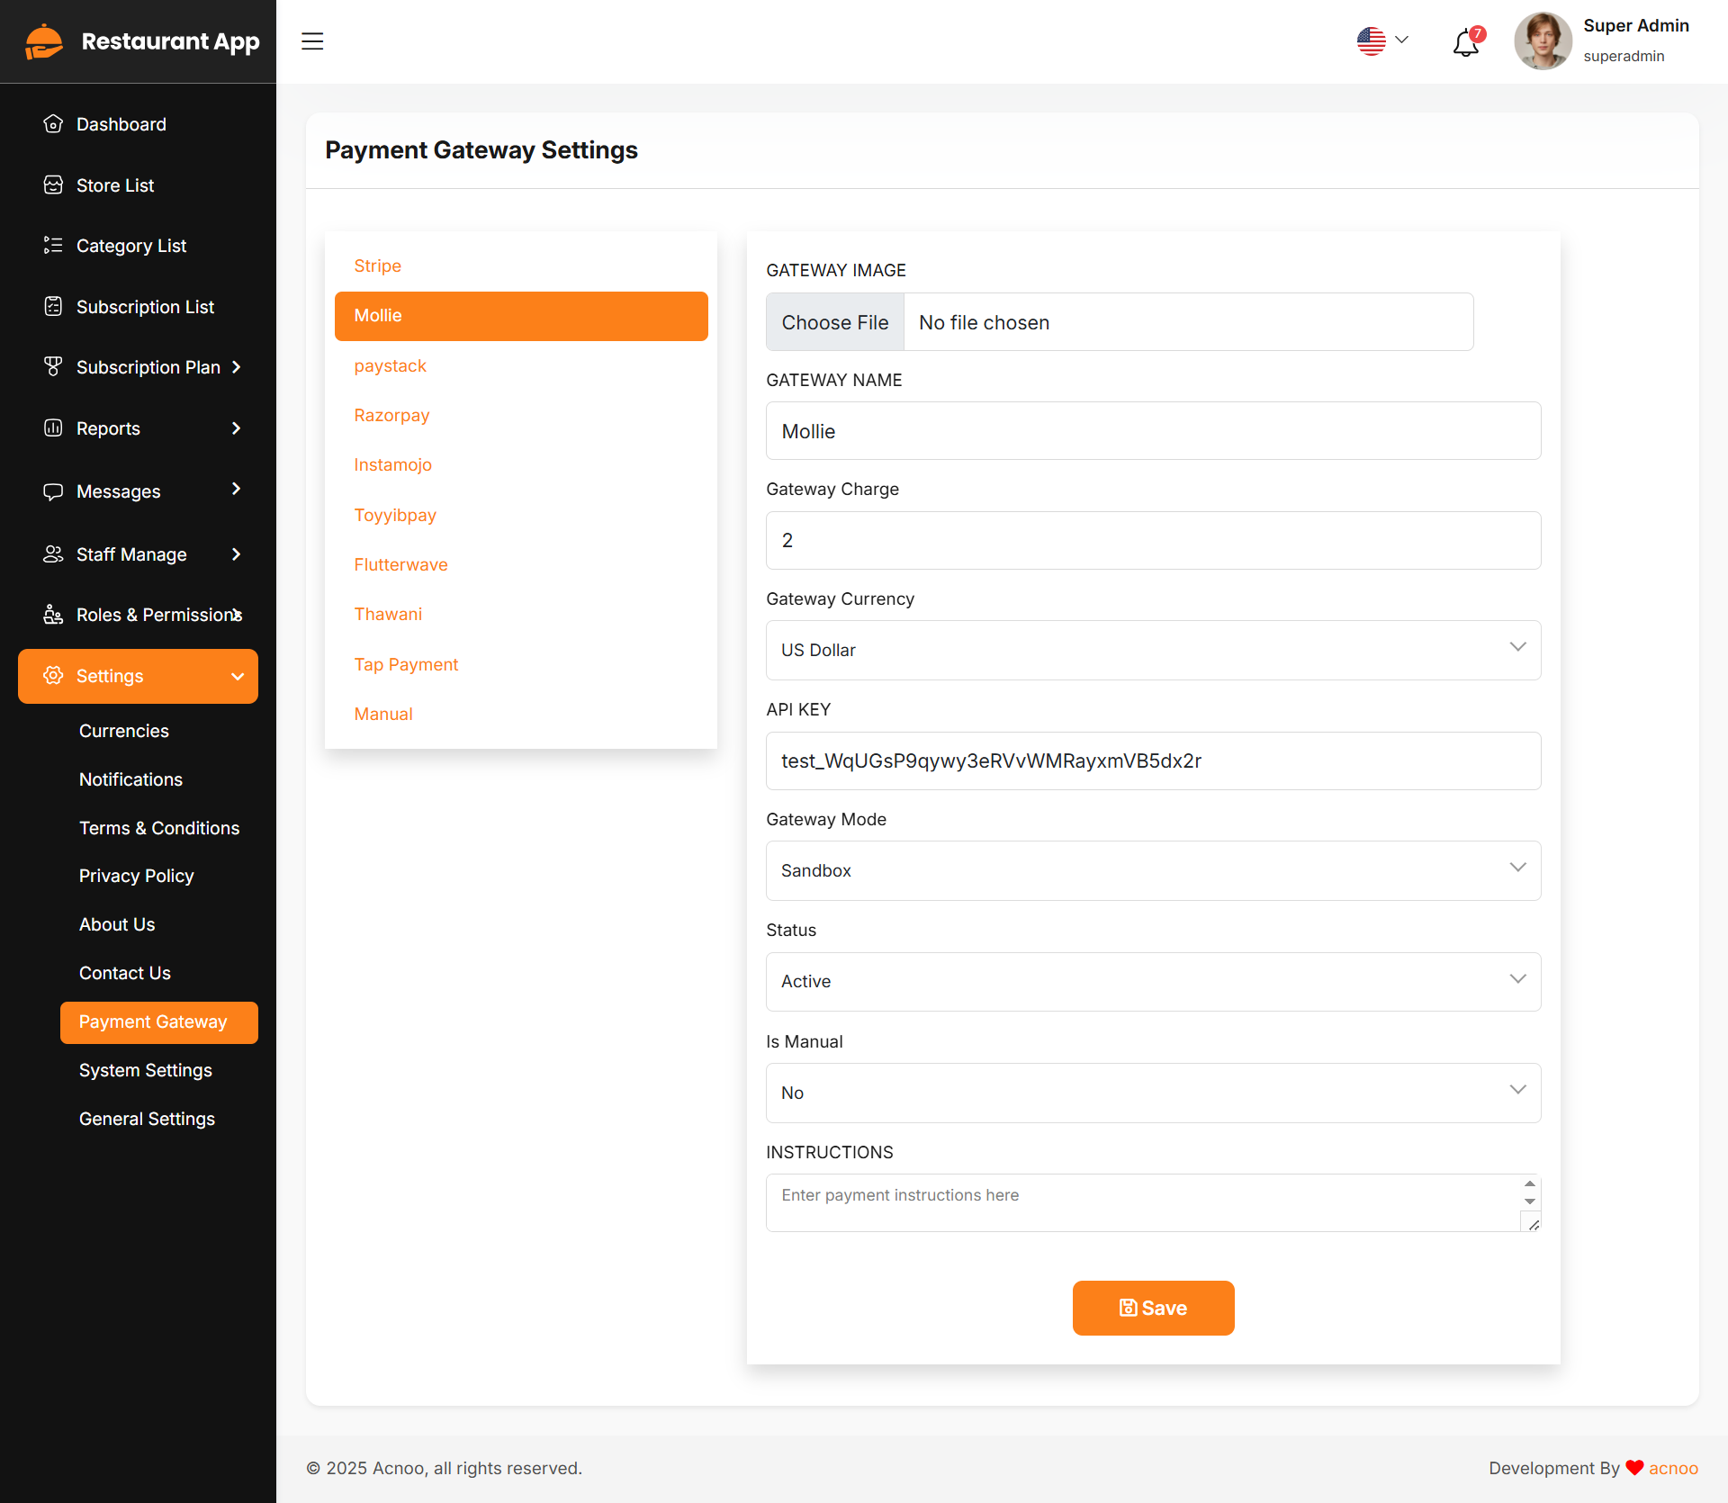Click the Choose File button
1728x1503 pixels.
834,322
